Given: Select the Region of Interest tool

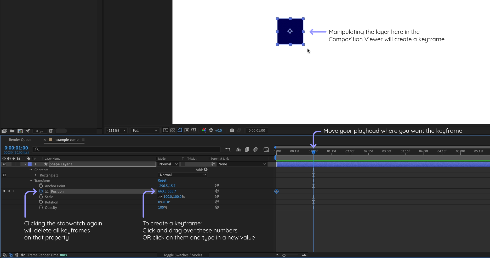Looking at the screenshot, I should coord(187,130).
